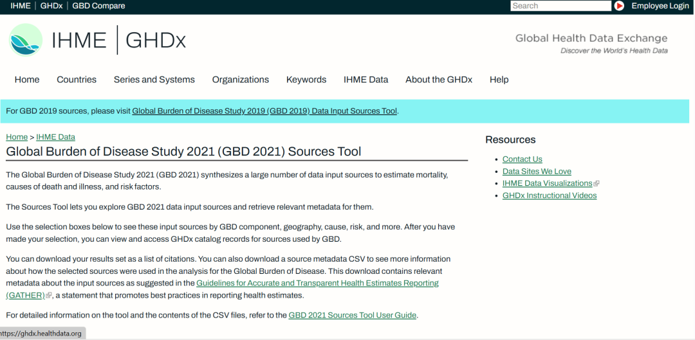
Task: Click external link icon beside IHME Data Visualizations
Action: tap(596, 184)
